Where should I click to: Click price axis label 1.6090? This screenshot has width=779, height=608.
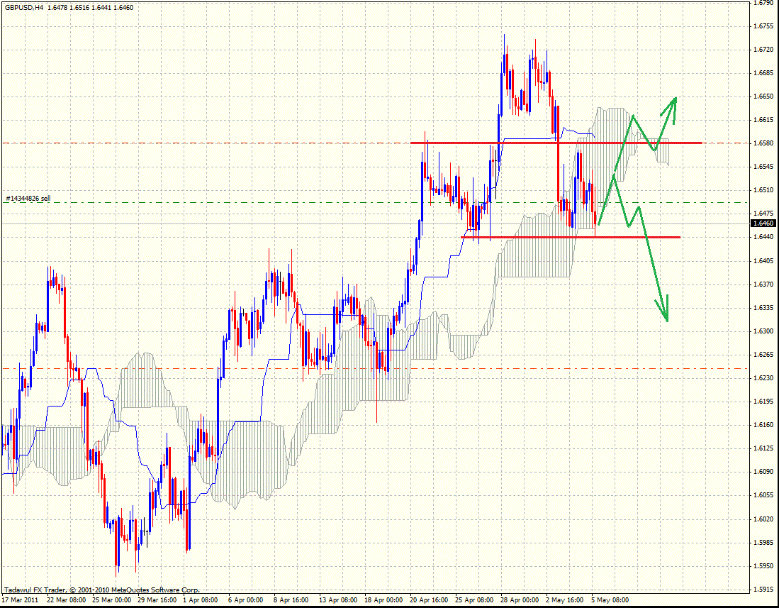[x=763, y=472]
